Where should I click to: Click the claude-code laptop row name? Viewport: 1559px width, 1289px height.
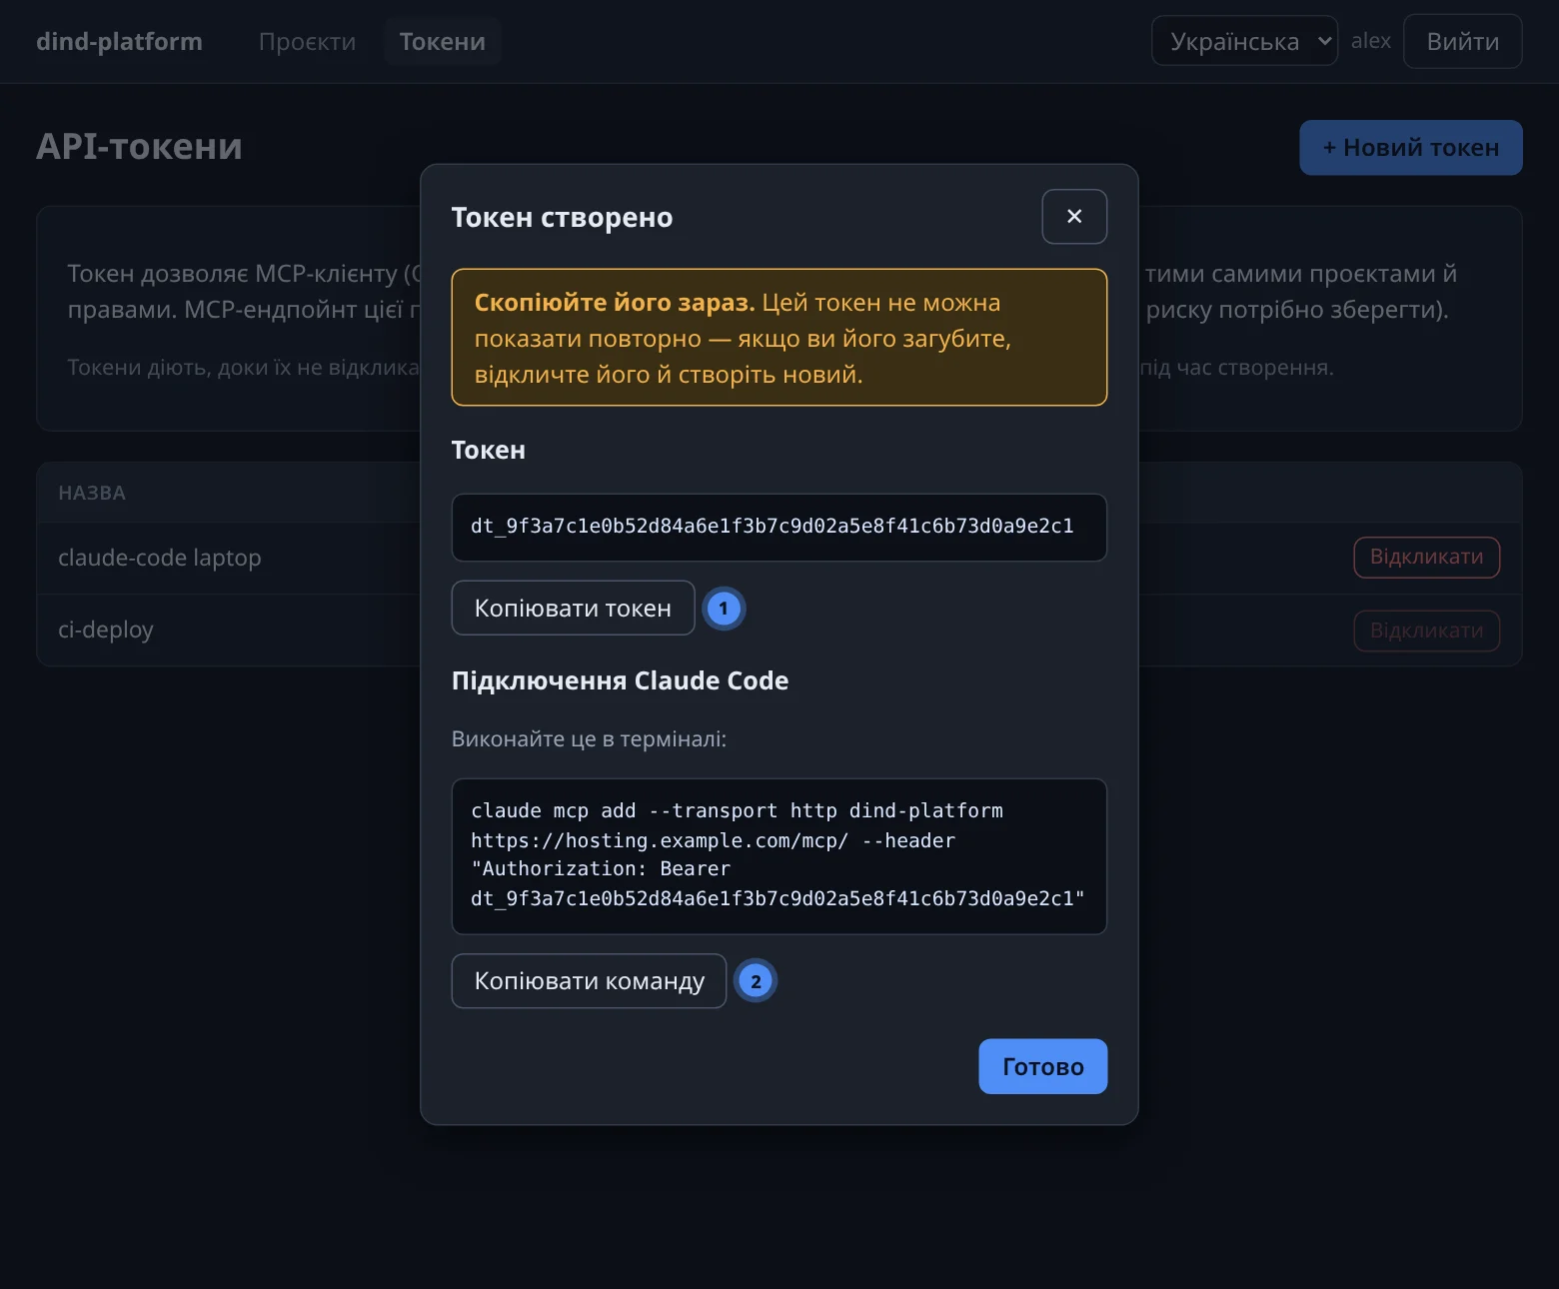point(159,558)
